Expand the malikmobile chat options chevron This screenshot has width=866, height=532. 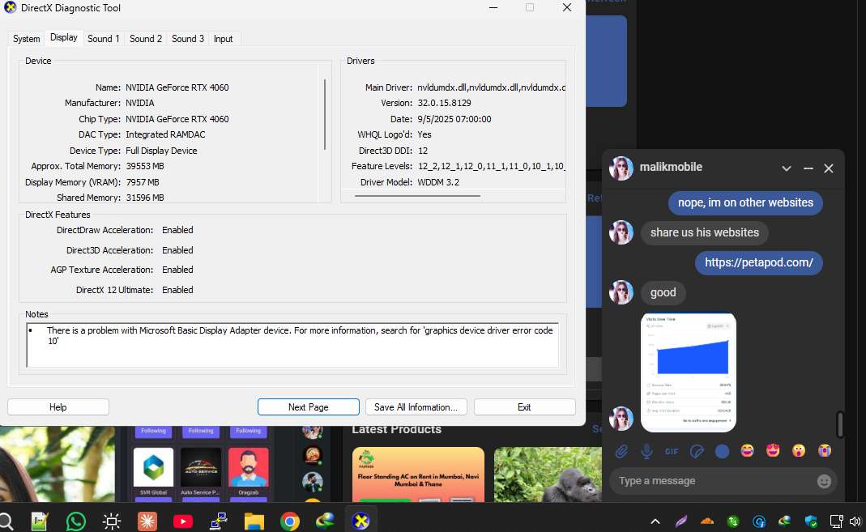tap(786, 168)
